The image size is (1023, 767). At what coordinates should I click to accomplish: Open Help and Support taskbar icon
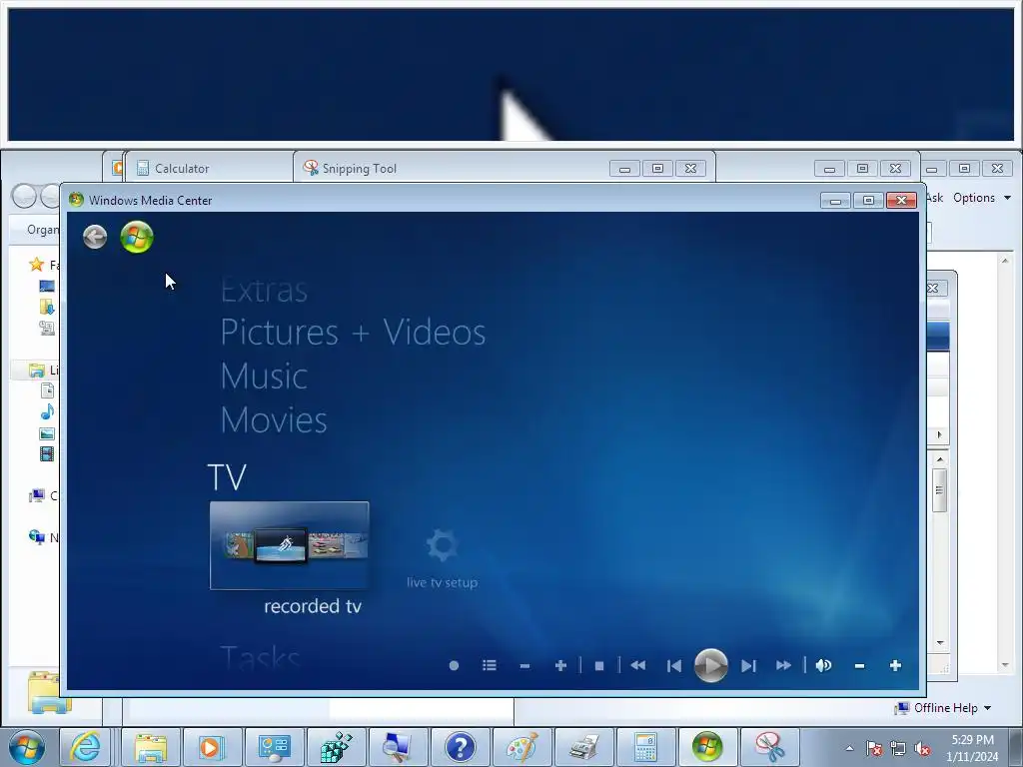coord(460,747)
